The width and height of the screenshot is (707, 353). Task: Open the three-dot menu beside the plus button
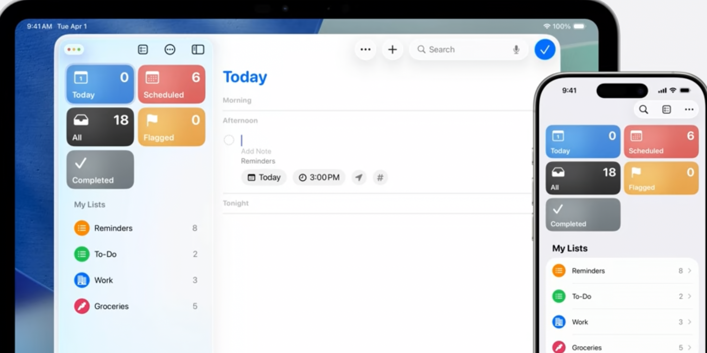pos(365,50)
